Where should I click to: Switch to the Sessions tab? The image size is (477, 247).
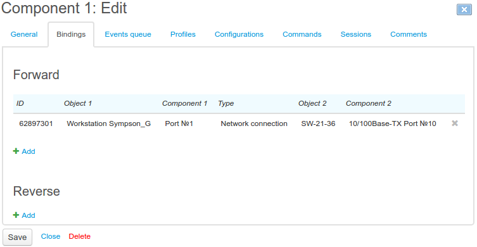355,34
